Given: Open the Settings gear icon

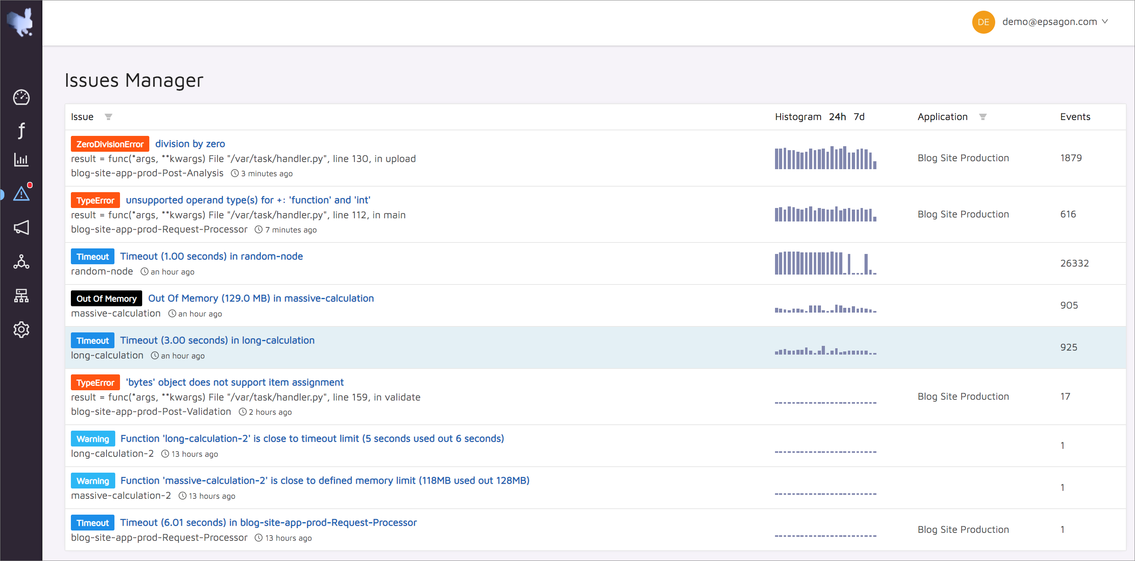Looking at the screenshot, I should pos(21,329).
